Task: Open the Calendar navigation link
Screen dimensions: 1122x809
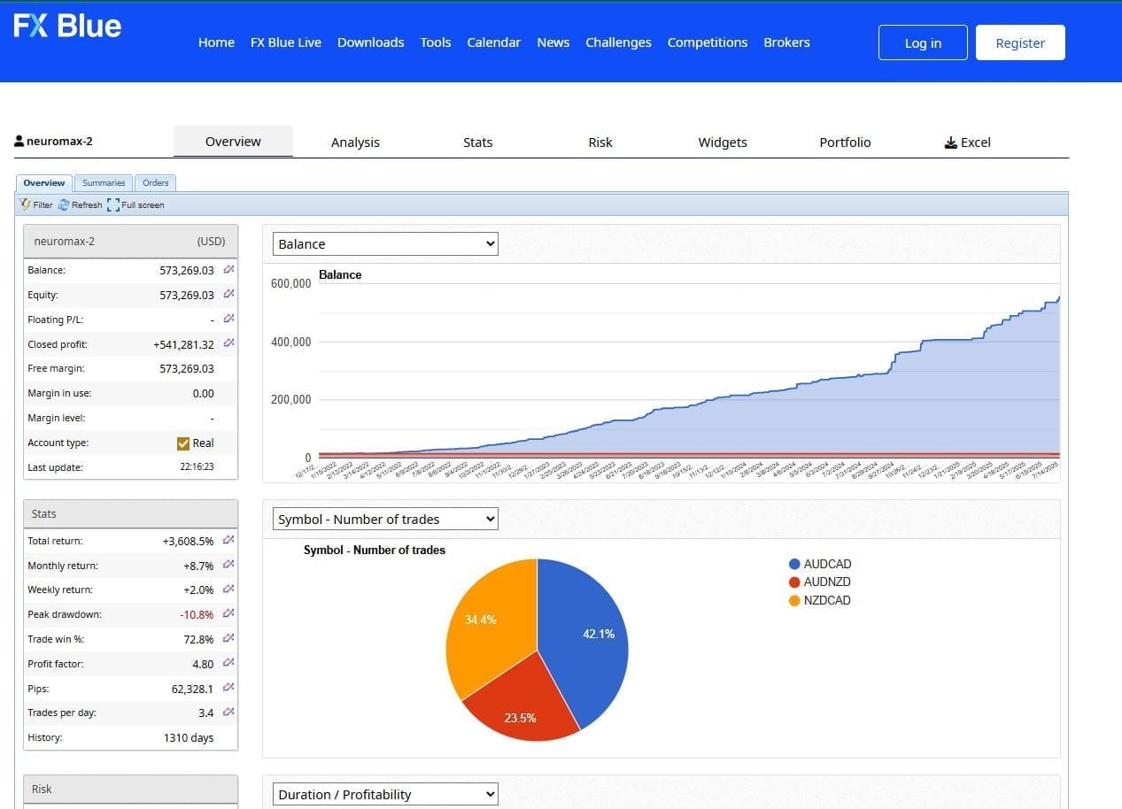Action: [494, 42]
